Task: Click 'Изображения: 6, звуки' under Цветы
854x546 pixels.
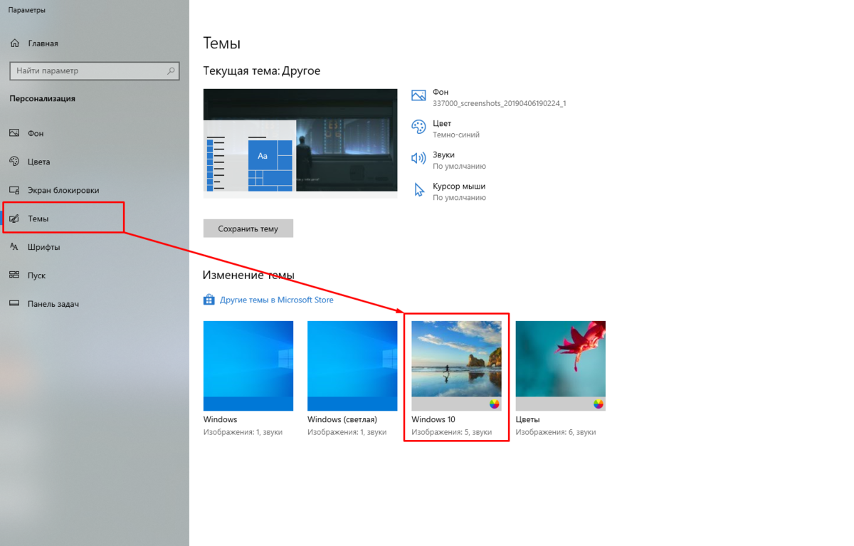Action: pos(555,432)
